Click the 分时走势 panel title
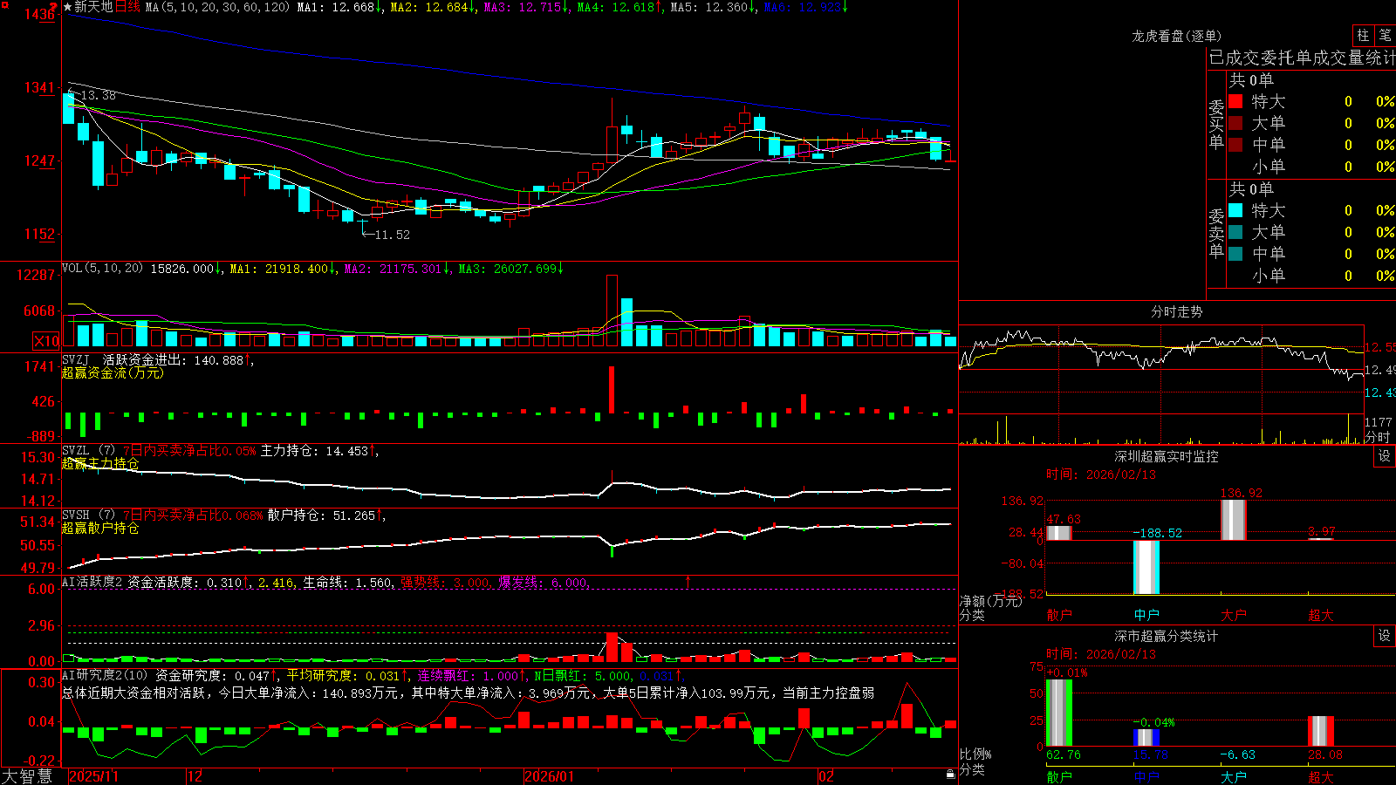 [x=1176, y=311]
